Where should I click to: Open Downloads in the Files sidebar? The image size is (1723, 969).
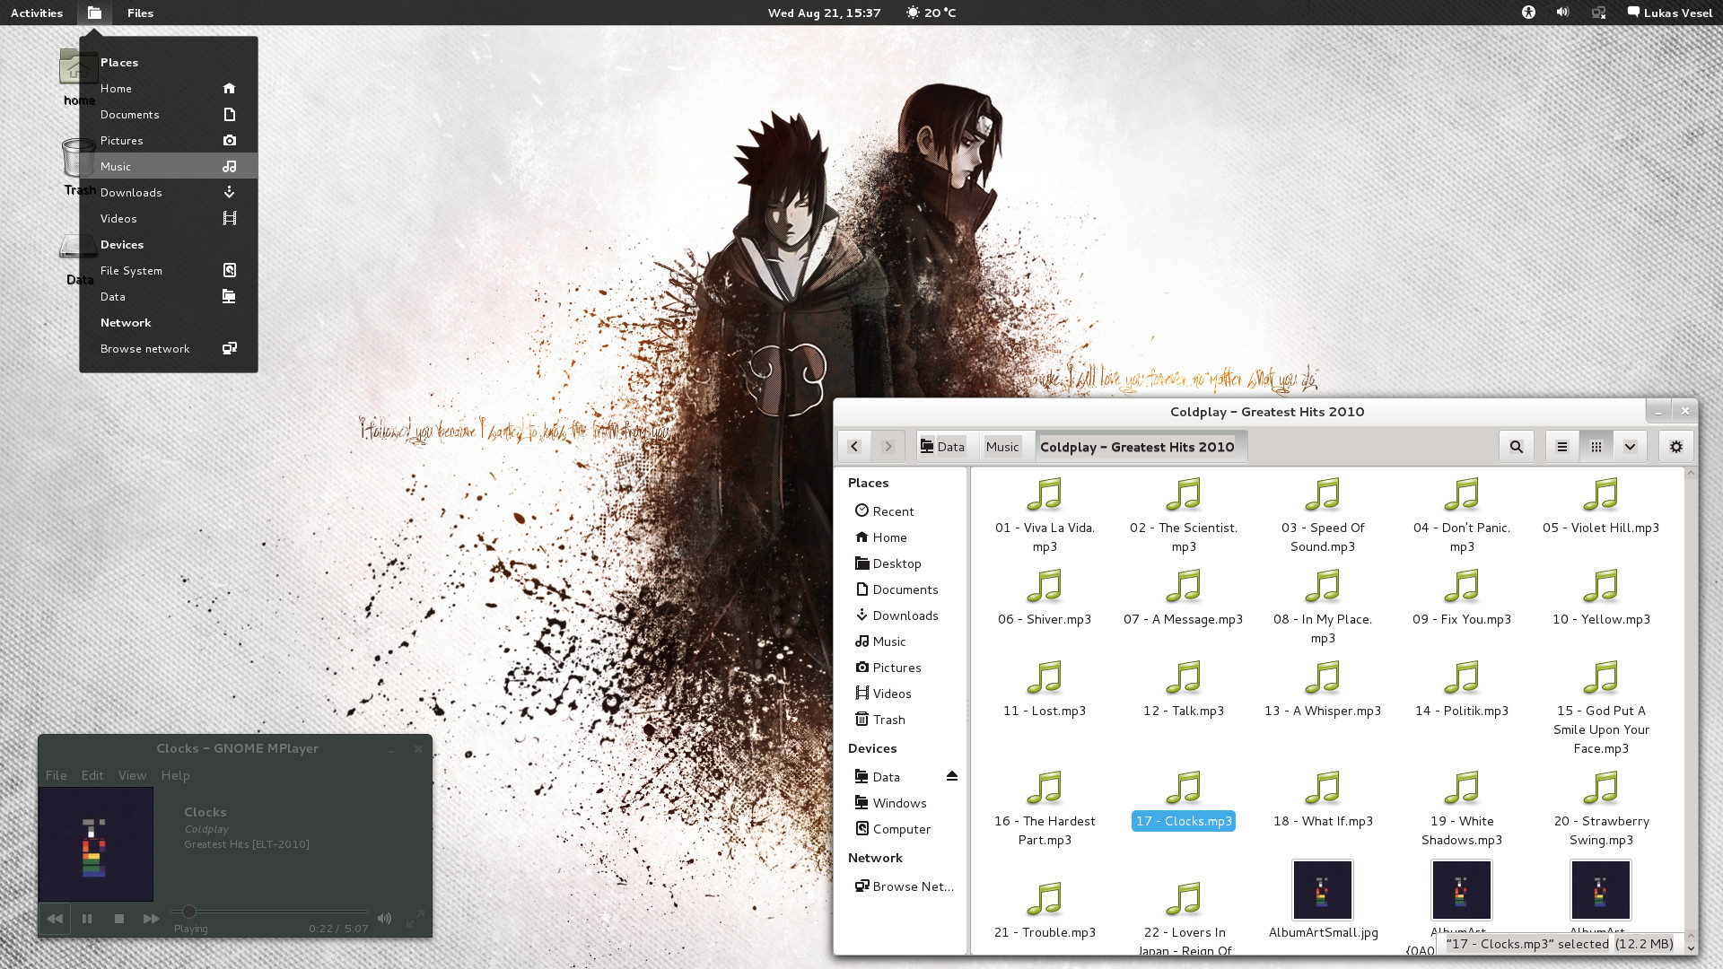(x=900, y=615)
